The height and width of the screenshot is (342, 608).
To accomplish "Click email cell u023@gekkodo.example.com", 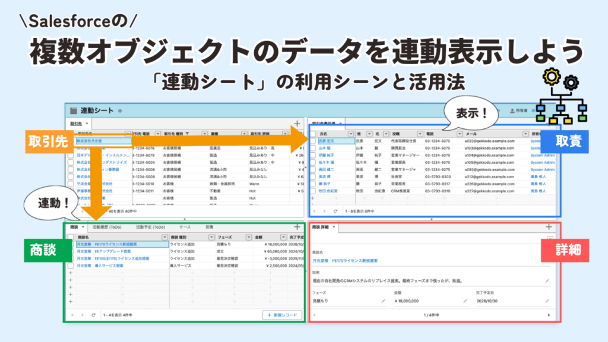I will [490, 141].
